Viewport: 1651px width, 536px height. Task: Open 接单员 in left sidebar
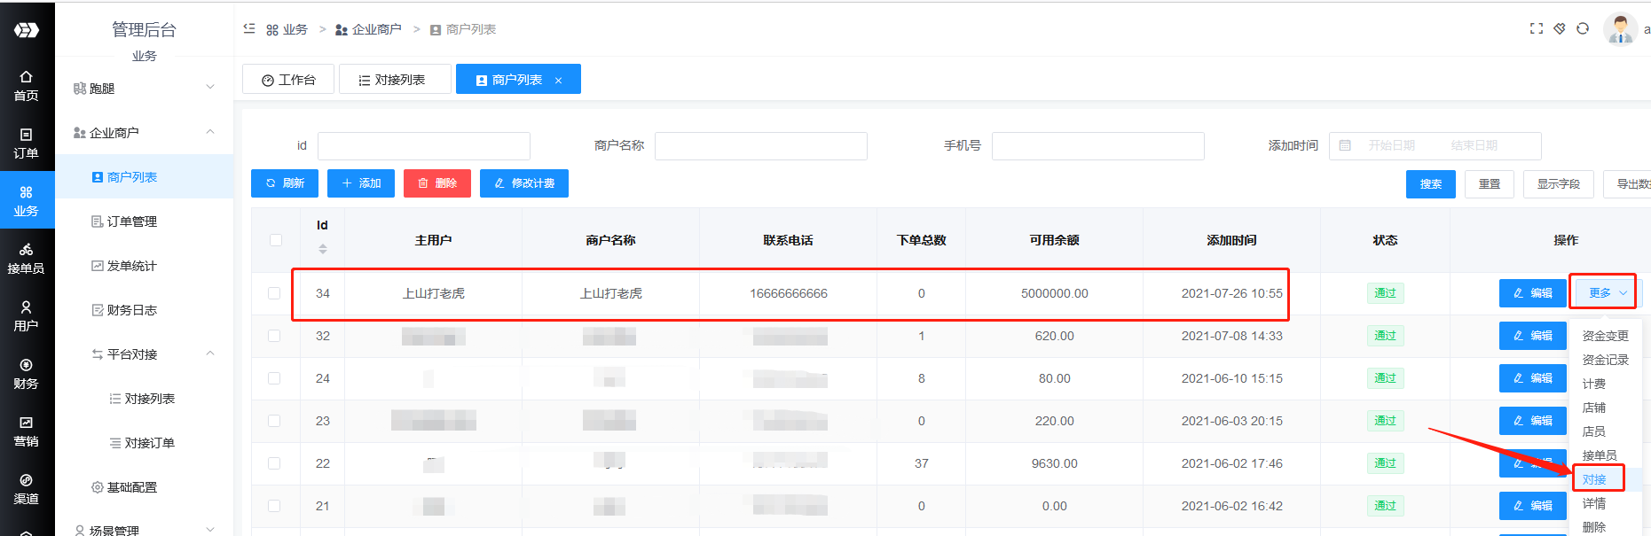click(x=27, y=259)
